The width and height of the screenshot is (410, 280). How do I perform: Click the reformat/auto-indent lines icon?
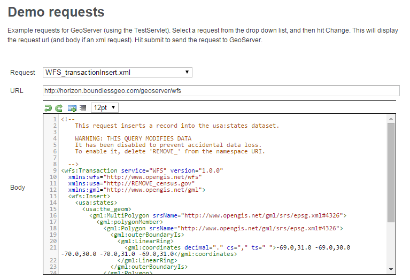point(83,108)
